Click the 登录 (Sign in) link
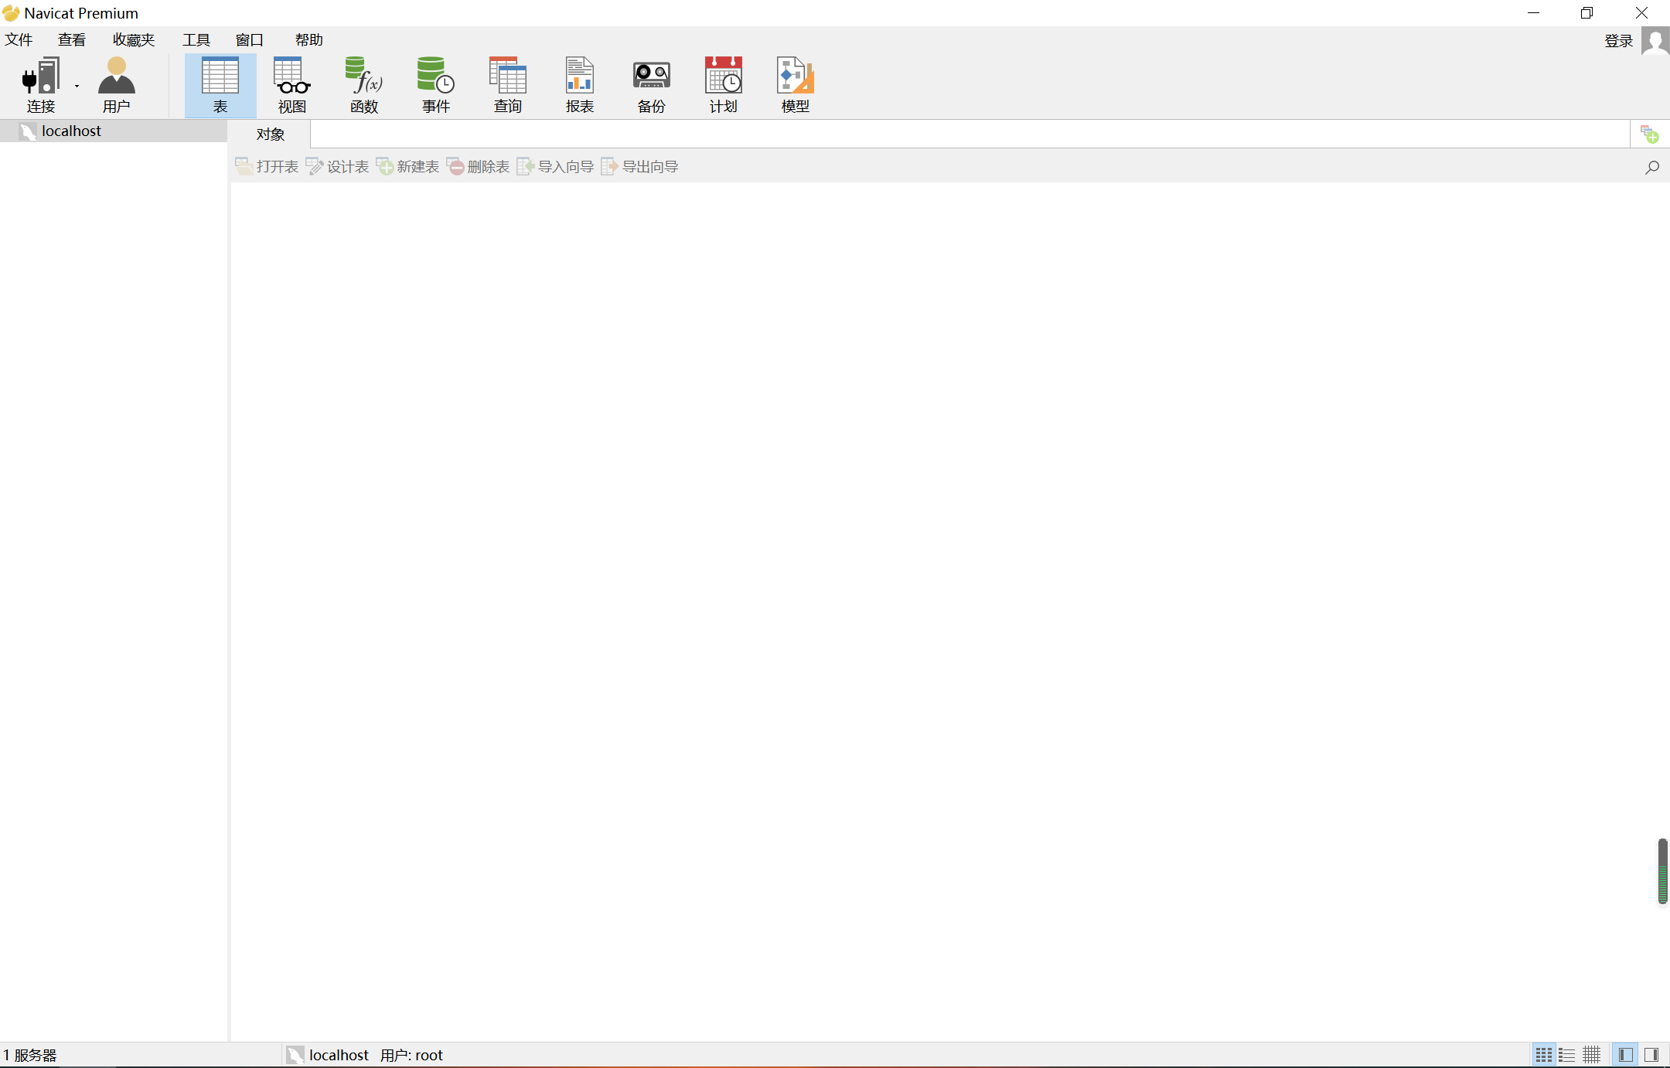The image size is (1670, 1068). (x=1618, y=41)
